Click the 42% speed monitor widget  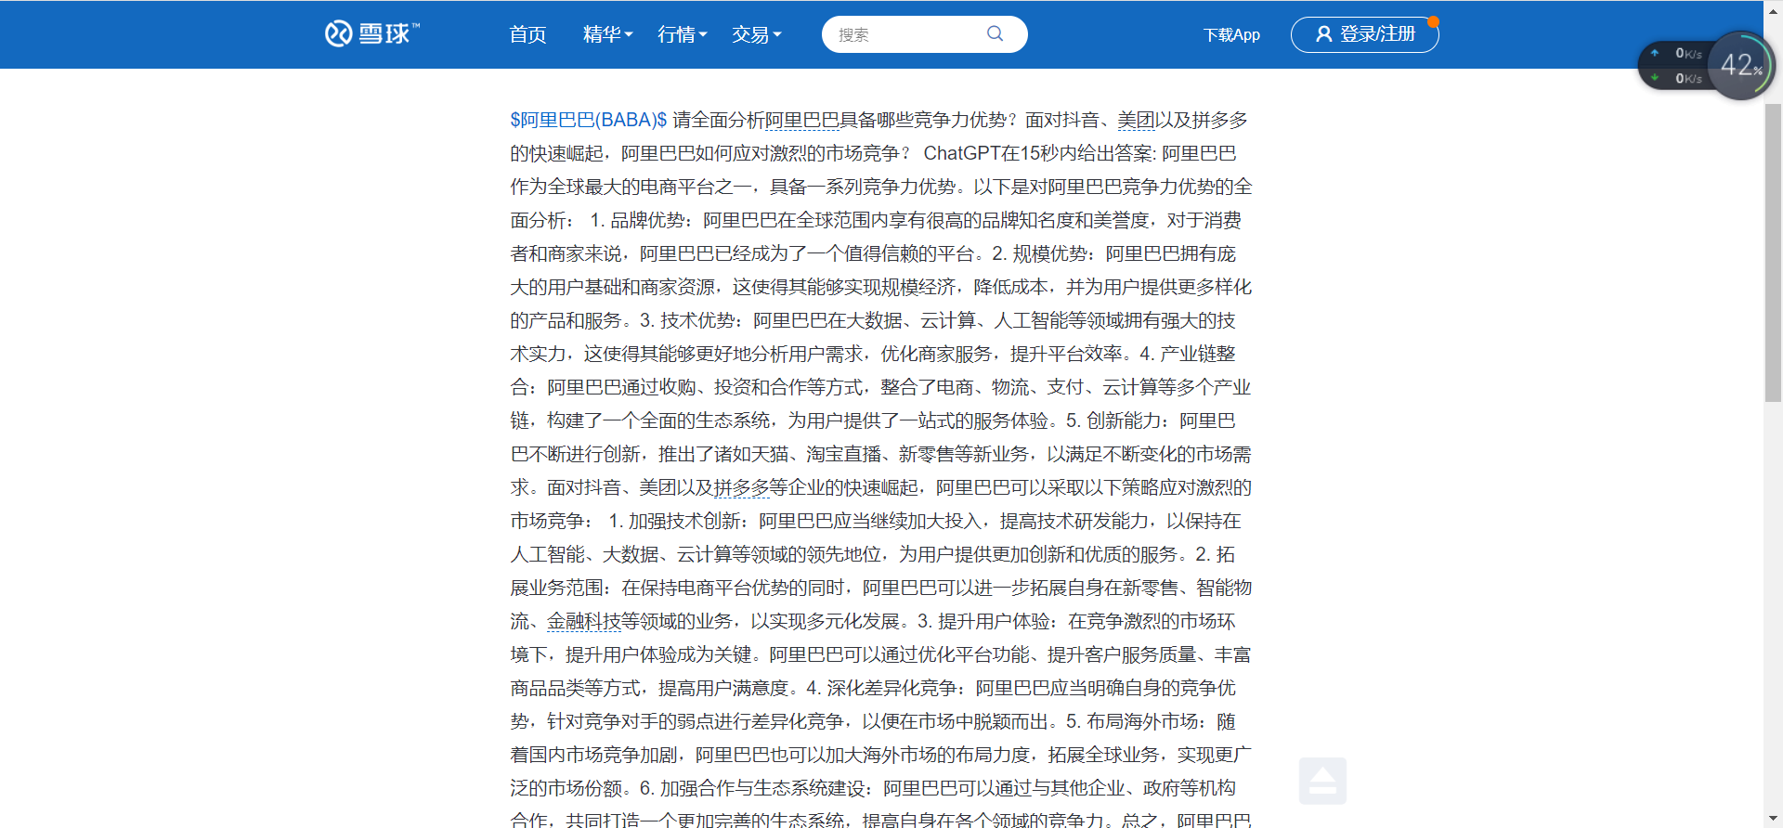click(x=1740, y=65)
